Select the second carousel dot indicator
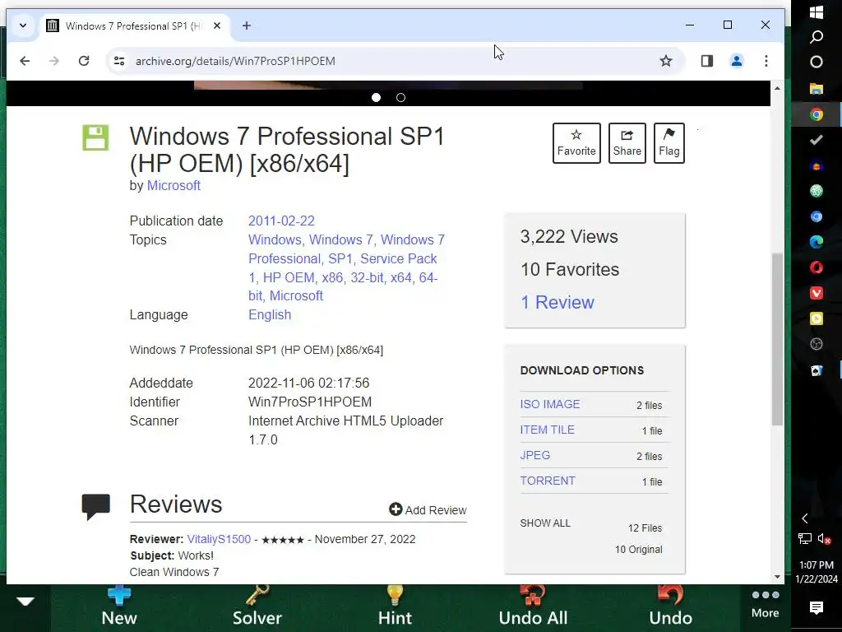This screenshot has height=632, width=842. [x=400, y=97]
